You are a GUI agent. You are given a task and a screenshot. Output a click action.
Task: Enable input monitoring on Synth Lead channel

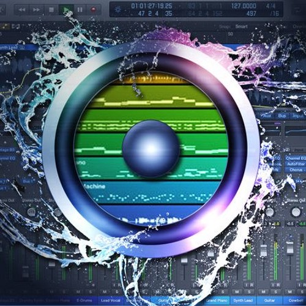(x=247, y=285)
